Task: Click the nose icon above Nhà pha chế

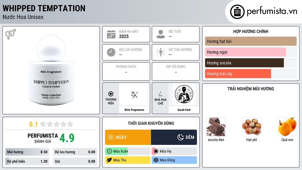Action: tap(160, 94)
